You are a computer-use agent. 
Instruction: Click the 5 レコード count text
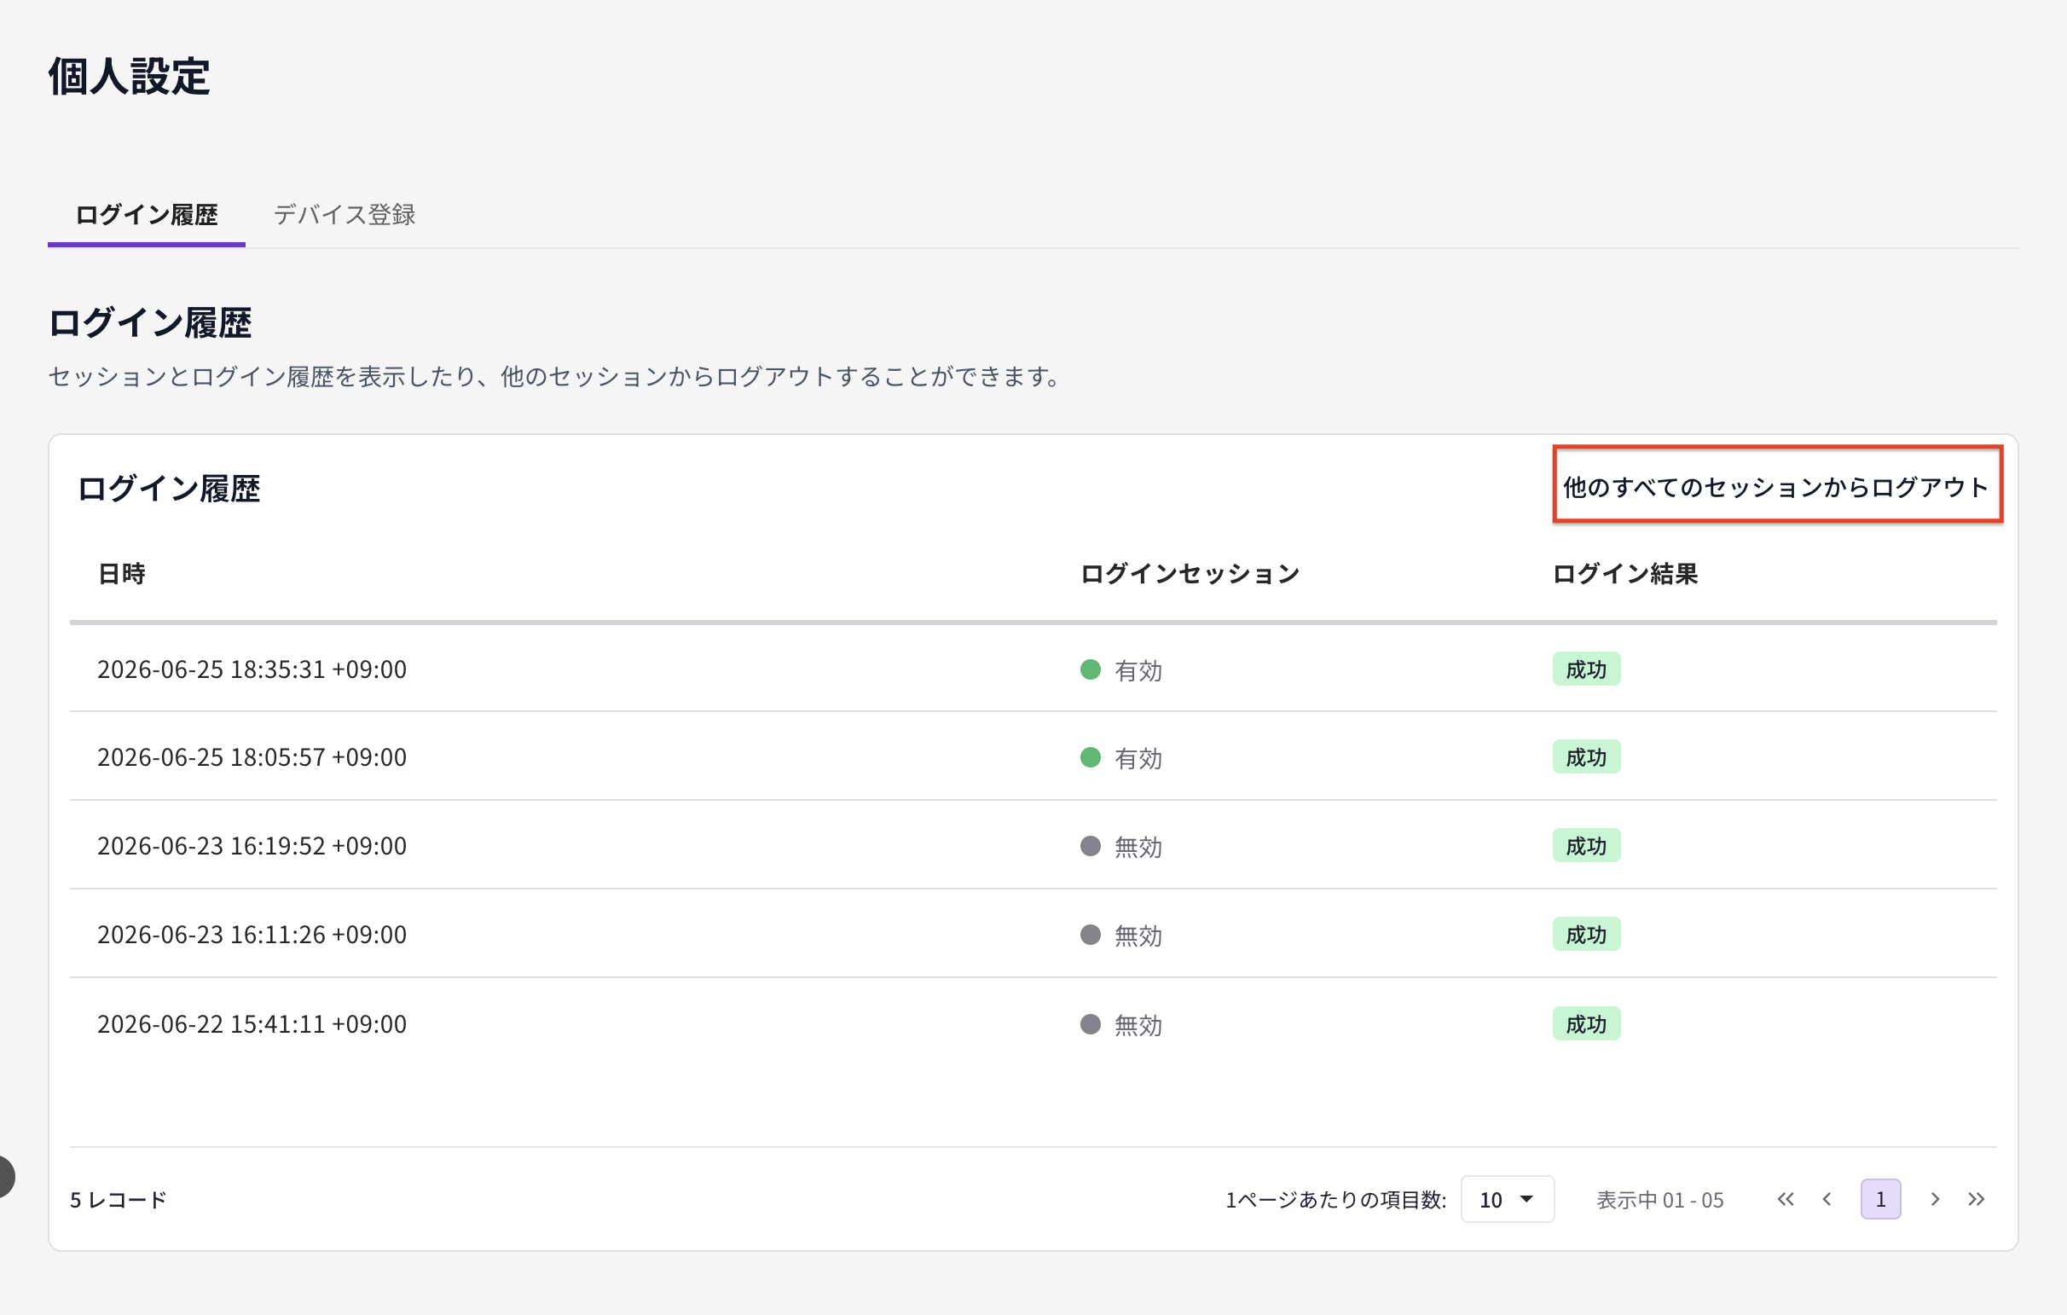(119, 1199)
